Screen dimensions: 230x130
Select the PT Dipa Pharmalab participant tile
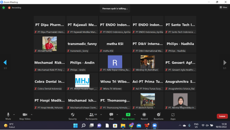pyautogui.click(x=50, y=25)
